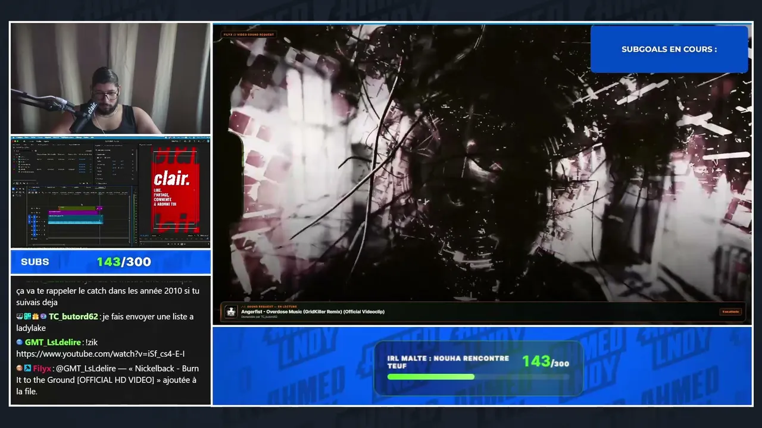
Task: Click the round orange badge beside Filyx
Action: [20, 369]
